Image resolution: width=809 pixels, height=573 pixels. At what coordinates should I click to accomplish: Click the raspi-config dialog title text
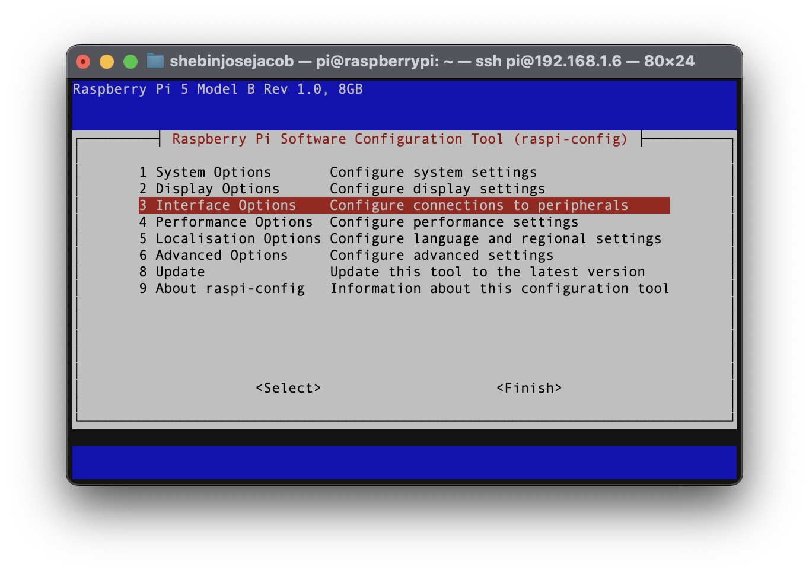(400, 139)
